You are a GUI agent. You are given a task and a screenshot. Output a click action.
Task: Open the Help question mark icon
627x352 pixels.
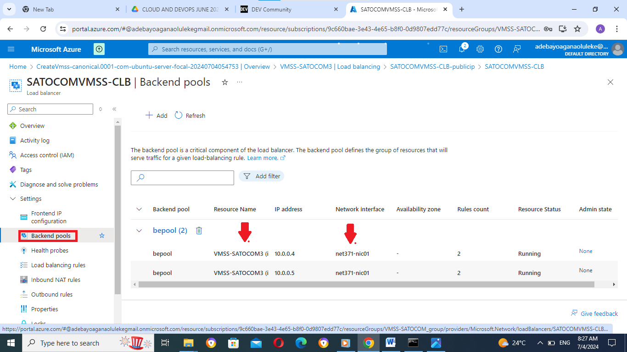pyautogui.click(x=498, y=49)
